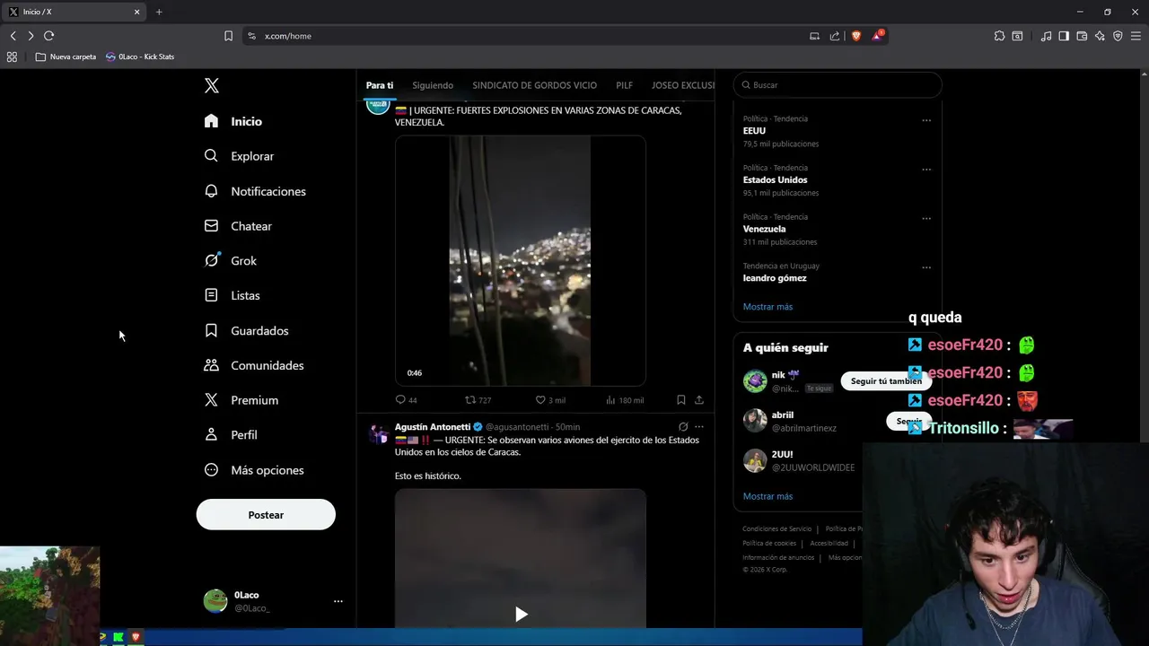
Task: Open options for leandro gómez trend
Action: [x=926, y=267]
